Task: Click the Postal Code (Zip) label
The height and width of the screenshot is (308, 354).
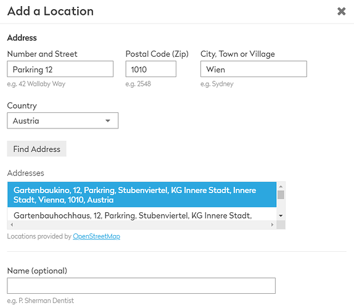Action: 157,54
